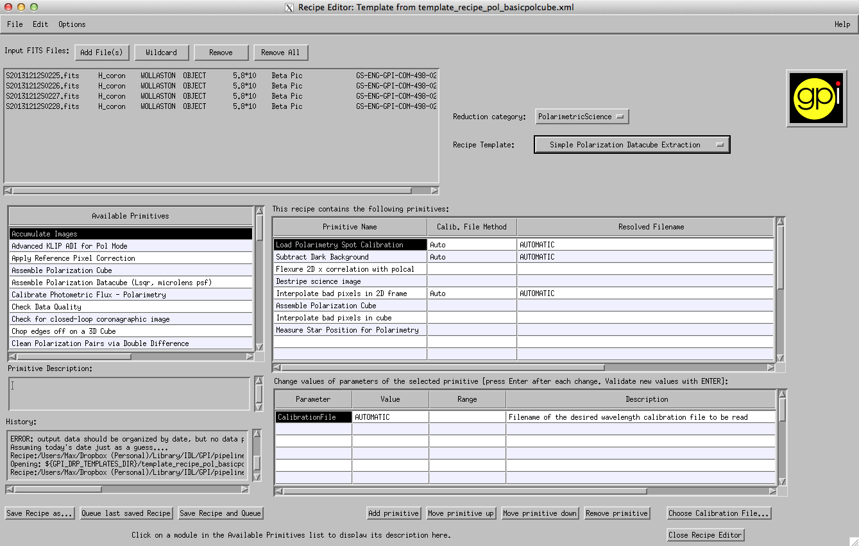The width and height of the screenshot is (859, 546).
Task: Click the AUTOMATIC value field for CalibrationFile
Action: pyautogui.click(x=390, y=417)
